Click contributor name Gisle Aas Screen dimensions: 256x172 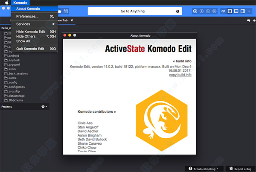pos(85,123)
